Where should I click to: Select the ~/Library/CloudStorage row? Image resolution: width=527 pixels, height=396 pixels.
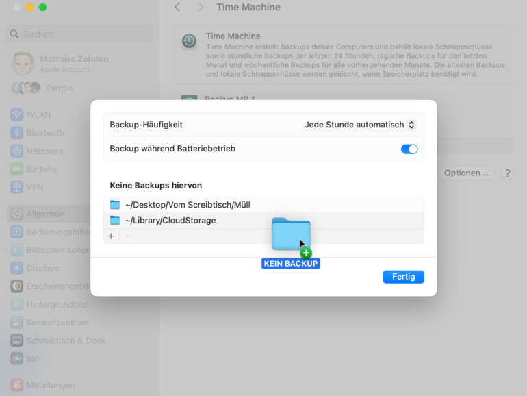coord(263,221)
